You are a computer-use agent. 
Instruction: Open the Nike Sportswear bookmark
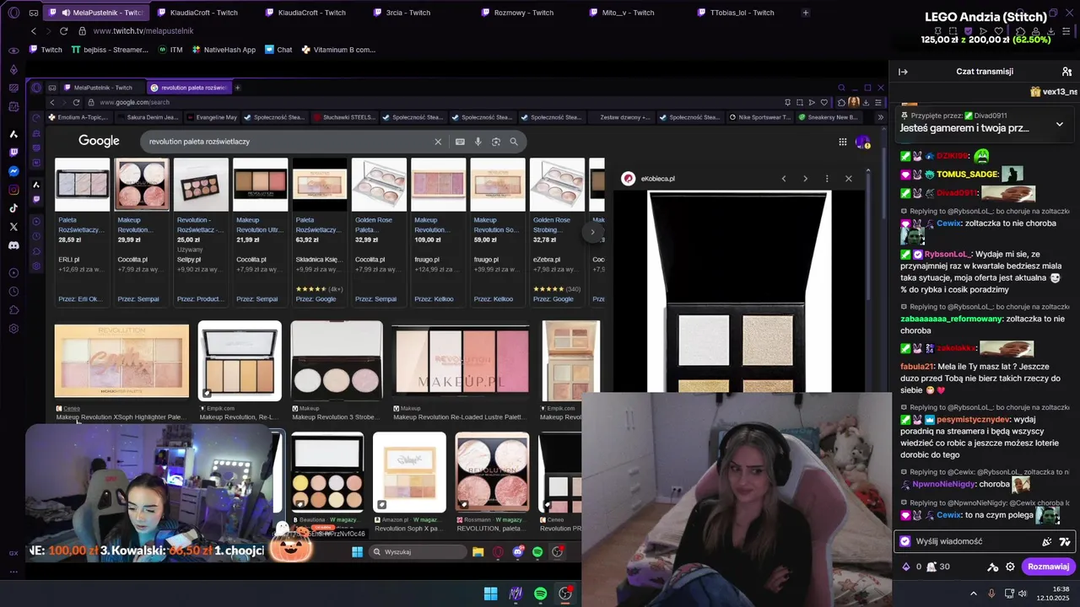[x=759, y=117]
